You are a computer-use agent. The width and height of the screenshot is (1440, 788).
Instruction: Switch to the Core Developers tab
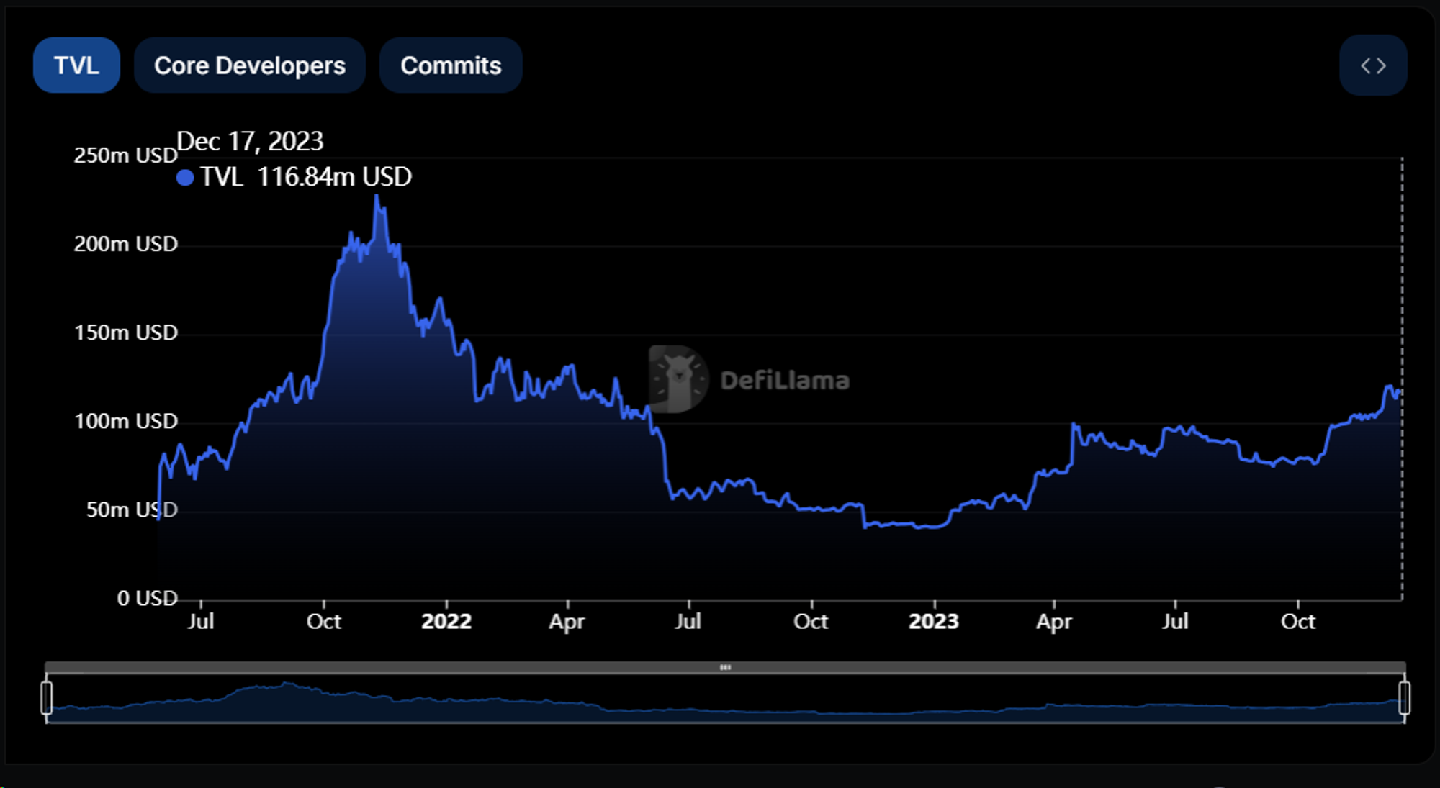pos(248,65)
